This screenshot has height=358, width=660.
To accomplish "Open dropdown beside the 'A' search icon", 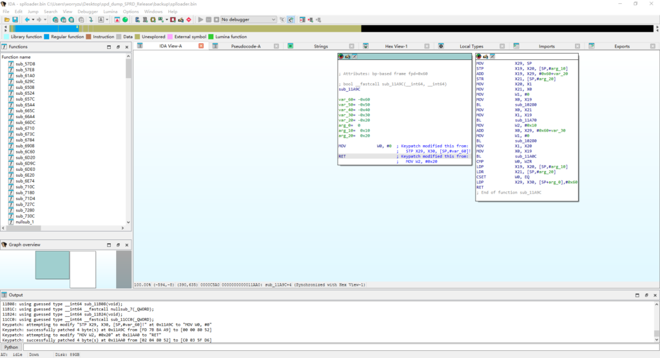I will (107, 20).
